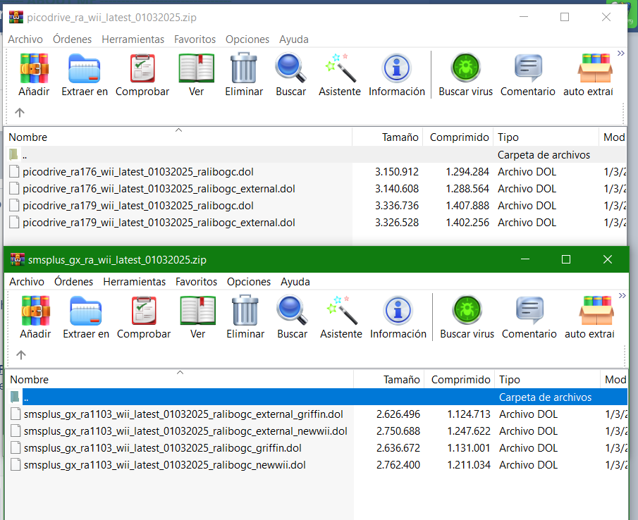Click Extraer en icon in picodrive window
This screenshot has width=638, height=520.
point(84,68)
